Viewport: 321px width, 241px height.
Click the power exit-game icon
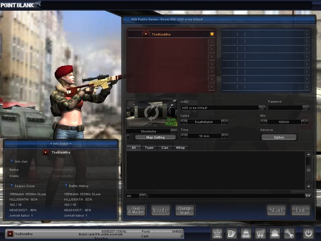pos(308,233)
